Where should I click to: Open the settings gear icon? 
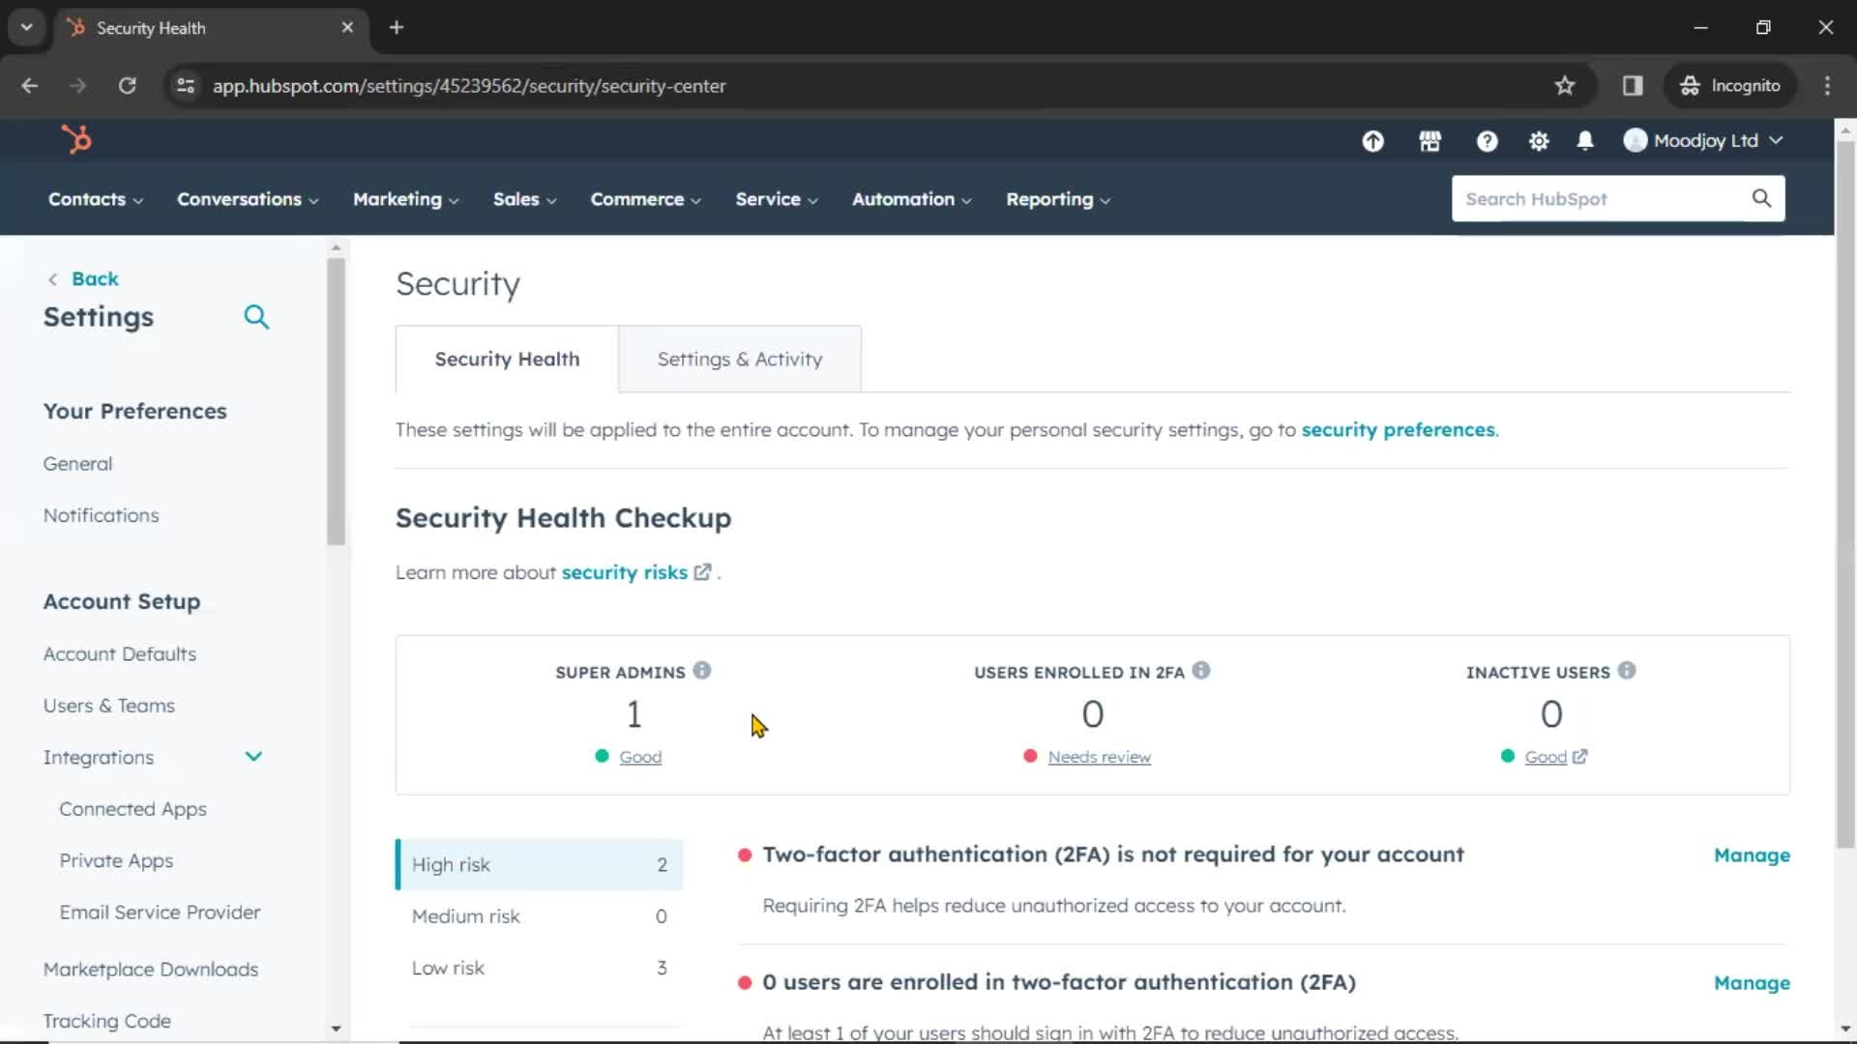click(x=1539, y=140)
